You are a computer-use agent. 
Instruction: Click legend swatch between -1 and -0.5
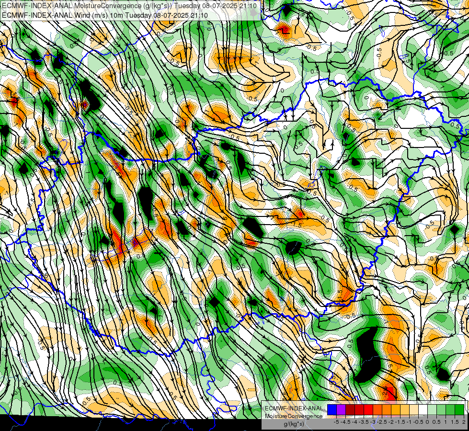414,410
